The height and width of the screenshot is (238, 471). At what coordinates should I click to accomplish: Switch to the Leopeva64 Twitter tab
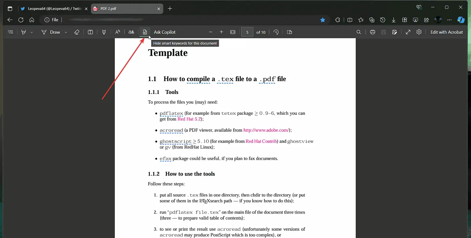tap(52, 9)
